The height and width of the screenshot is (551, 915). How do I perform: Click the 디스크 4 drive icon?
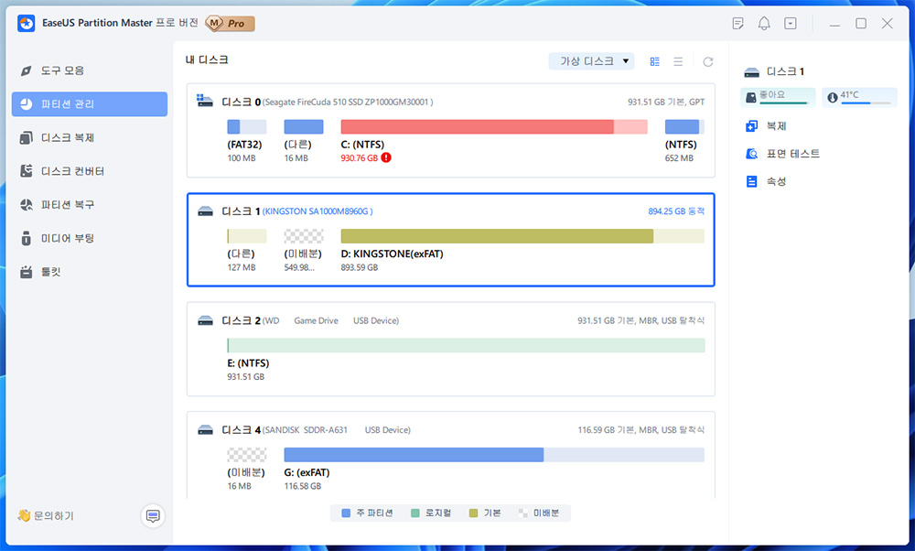tap(205, 430)
